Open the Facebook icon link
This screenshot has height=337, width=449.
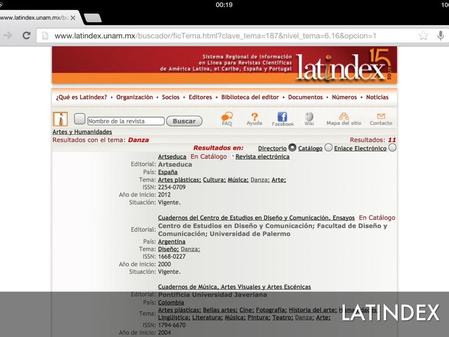(x=282, y=117)
